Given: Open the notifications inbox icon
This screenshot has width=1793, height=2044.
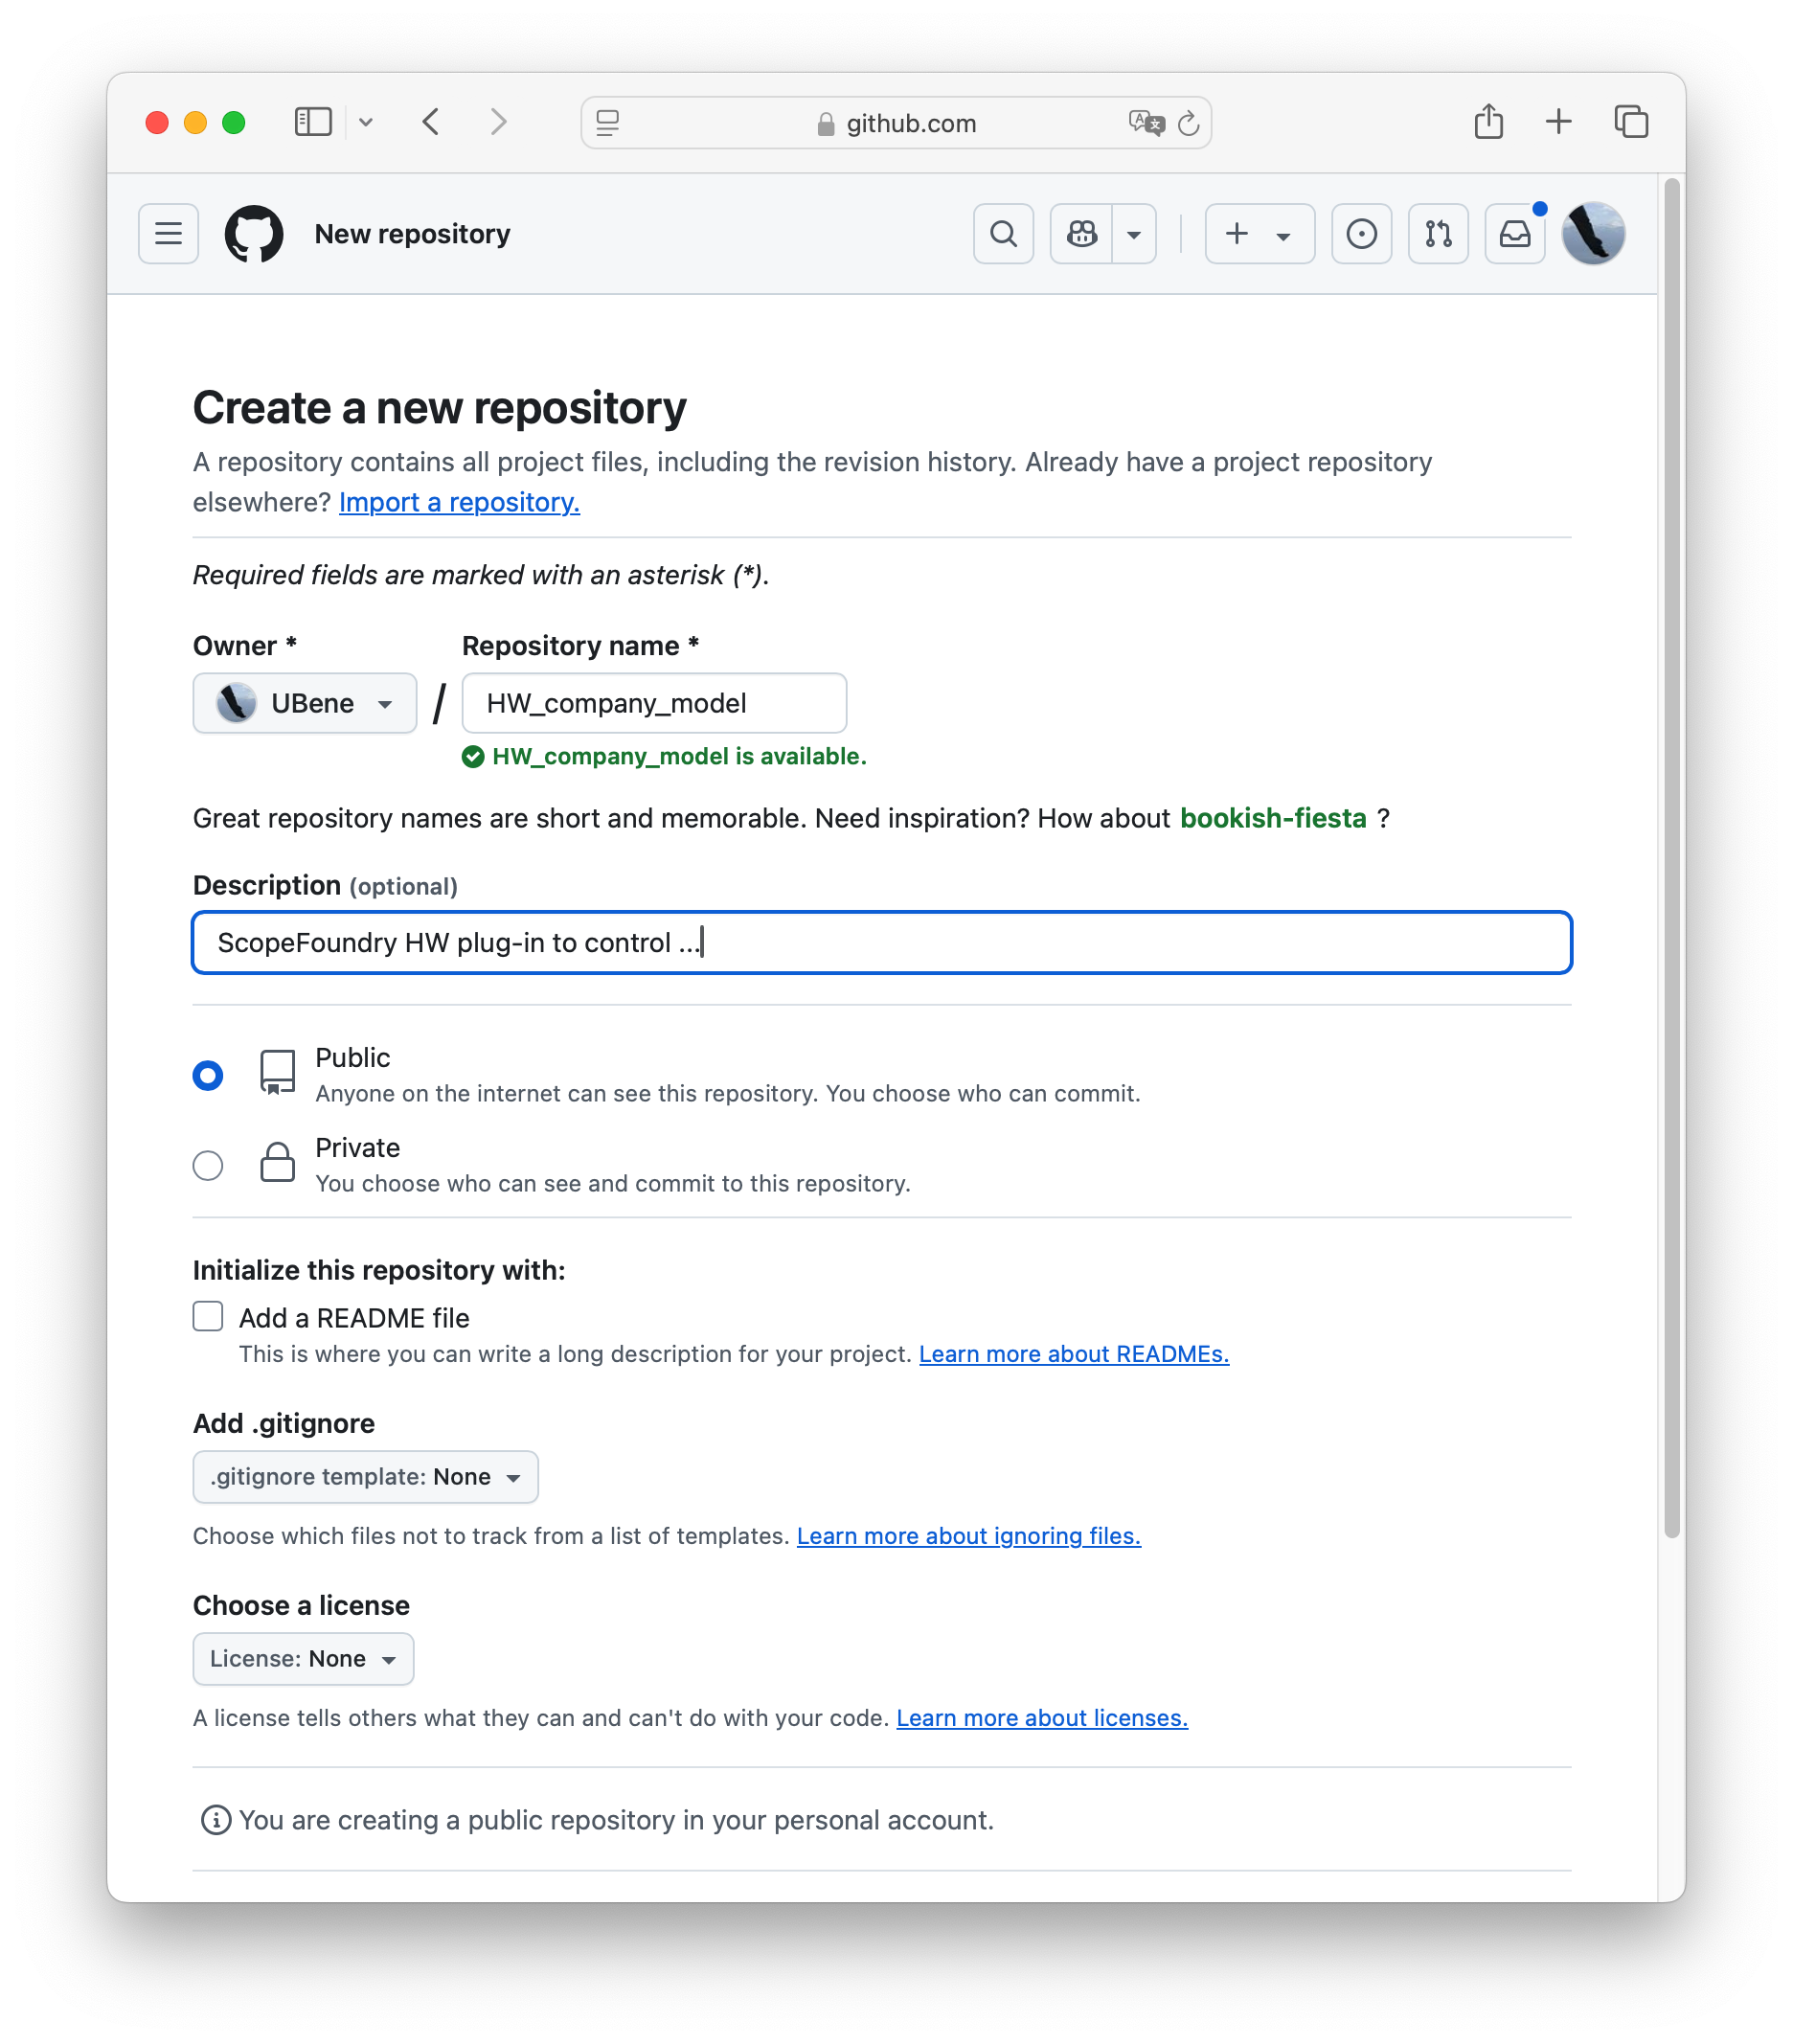Looking at the screenshot, I should point(1514,234).
